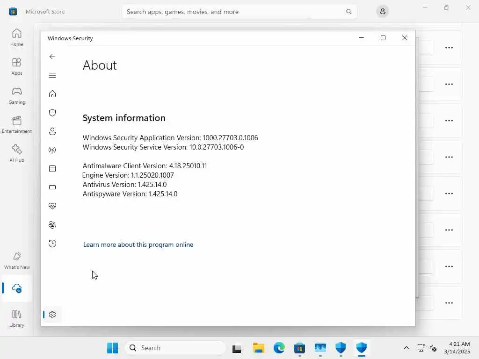This screenshot has width=479, height=359.
Task: Open Downloads icon in Microsoft Store sidebar
Action: coord(17,288)
